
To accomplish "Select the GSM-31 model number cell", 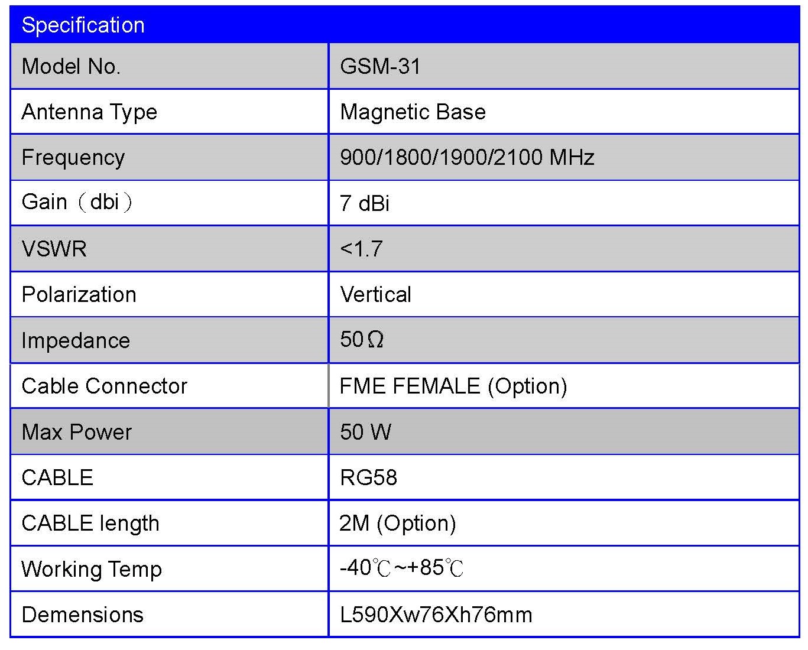I will point(380,66).
